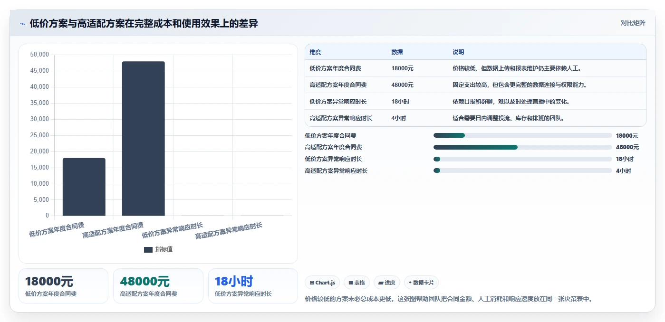The image size is (665, 322).
Task: Click the 18000元 value in the table
Action: tap(402, 68)
